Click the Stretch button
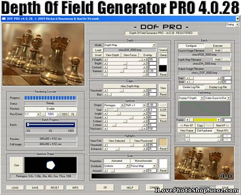This screenshot has width=241, height=195. pos(163,50)
